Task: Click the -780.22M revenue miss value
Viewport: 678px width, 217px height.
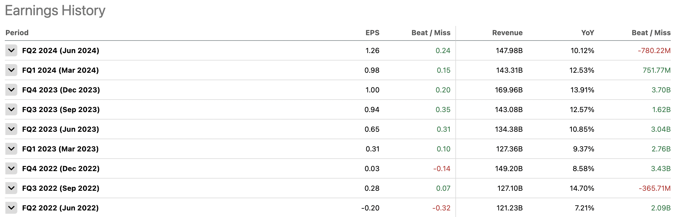Action: 654,51
